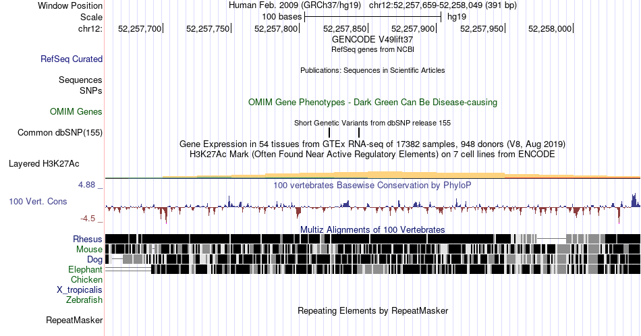The height and width of the screenshot is (336, 641).
Task: Open the RefSeq Curated track label
Action: (72, 59)
